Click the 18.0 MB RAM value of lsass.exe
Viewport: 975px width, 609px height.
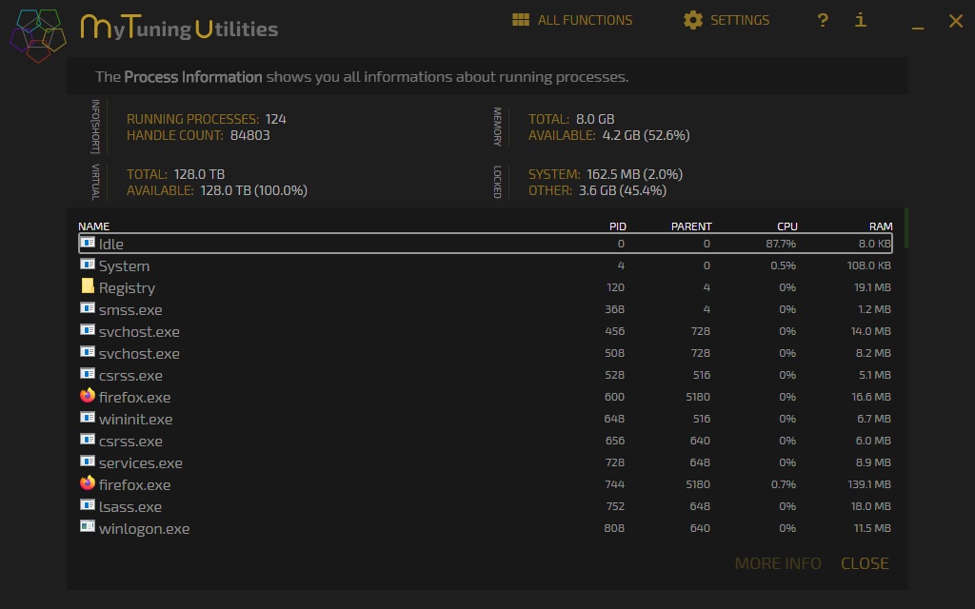(x=870, y=506)
